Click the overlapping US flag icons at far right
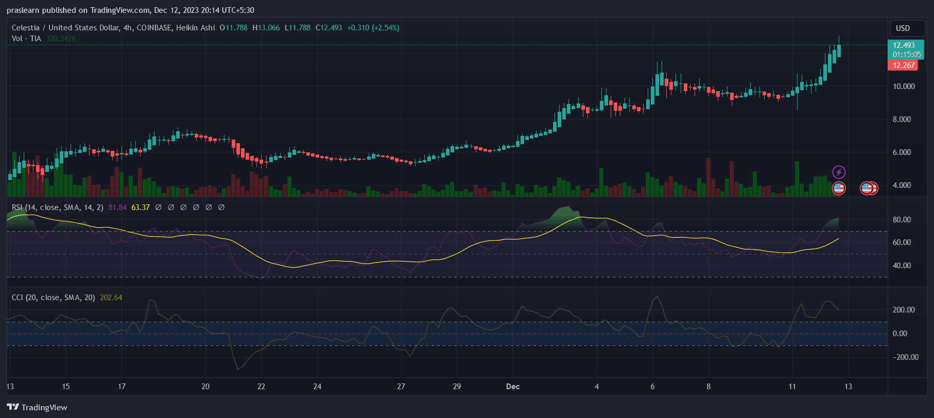 coord(869,188)
